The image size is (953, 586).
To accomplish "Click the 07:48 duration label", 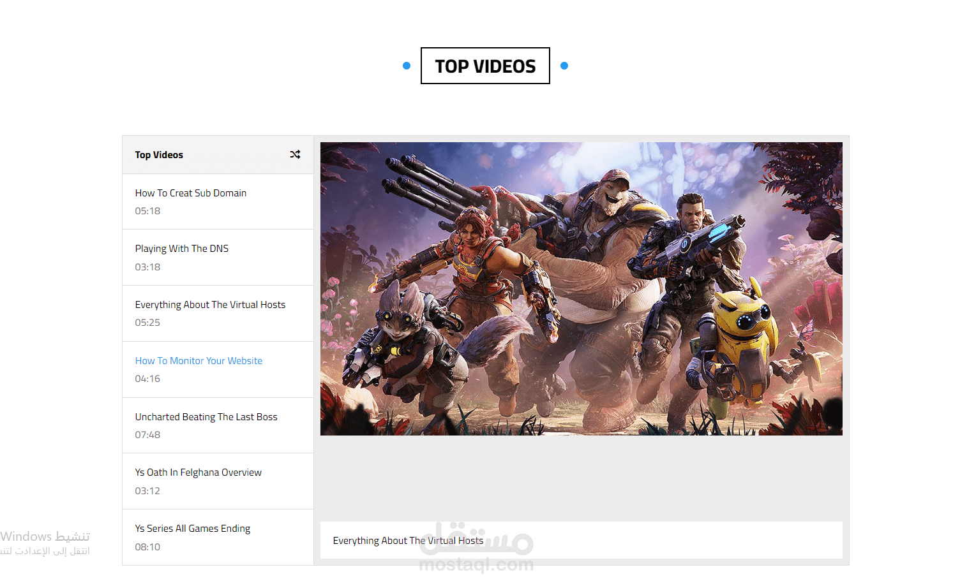I will click(x=147, y=435).
